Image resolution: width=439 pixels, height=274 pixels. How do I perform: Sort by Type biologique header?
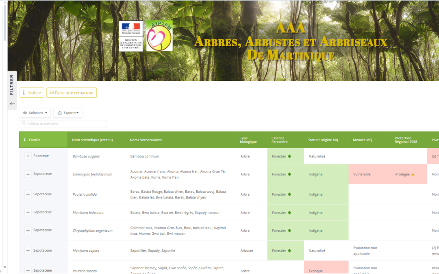[248, 140]
